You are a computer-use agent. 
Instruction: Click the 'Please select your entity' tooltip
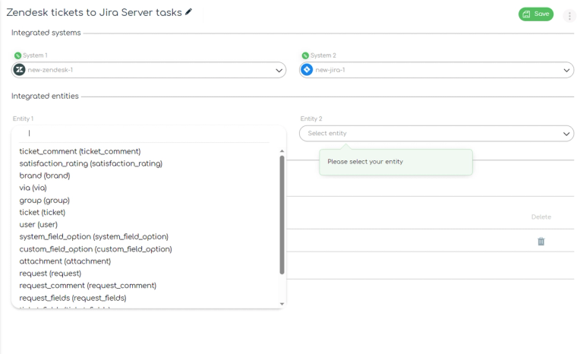(x=396, y=162)
